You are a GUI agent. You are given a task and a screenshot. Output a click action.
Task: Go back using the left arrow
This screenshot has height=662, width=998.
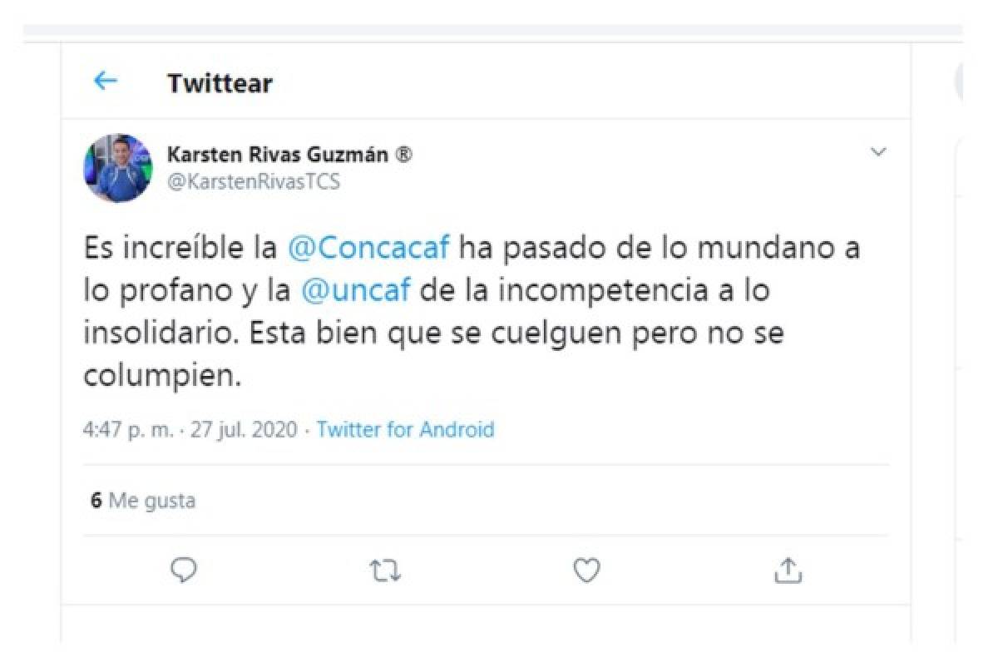point(105,82)
